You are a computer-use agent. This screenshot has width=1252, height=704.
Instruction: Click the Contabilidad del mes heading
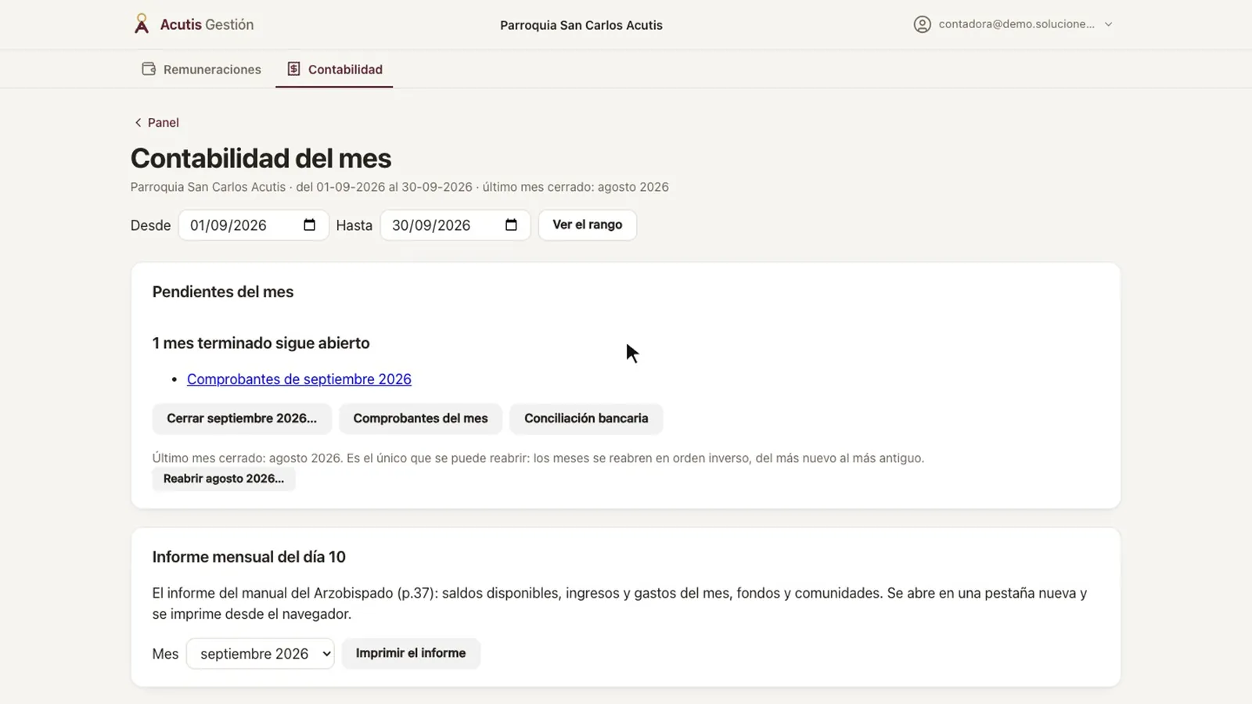[261, 158]
